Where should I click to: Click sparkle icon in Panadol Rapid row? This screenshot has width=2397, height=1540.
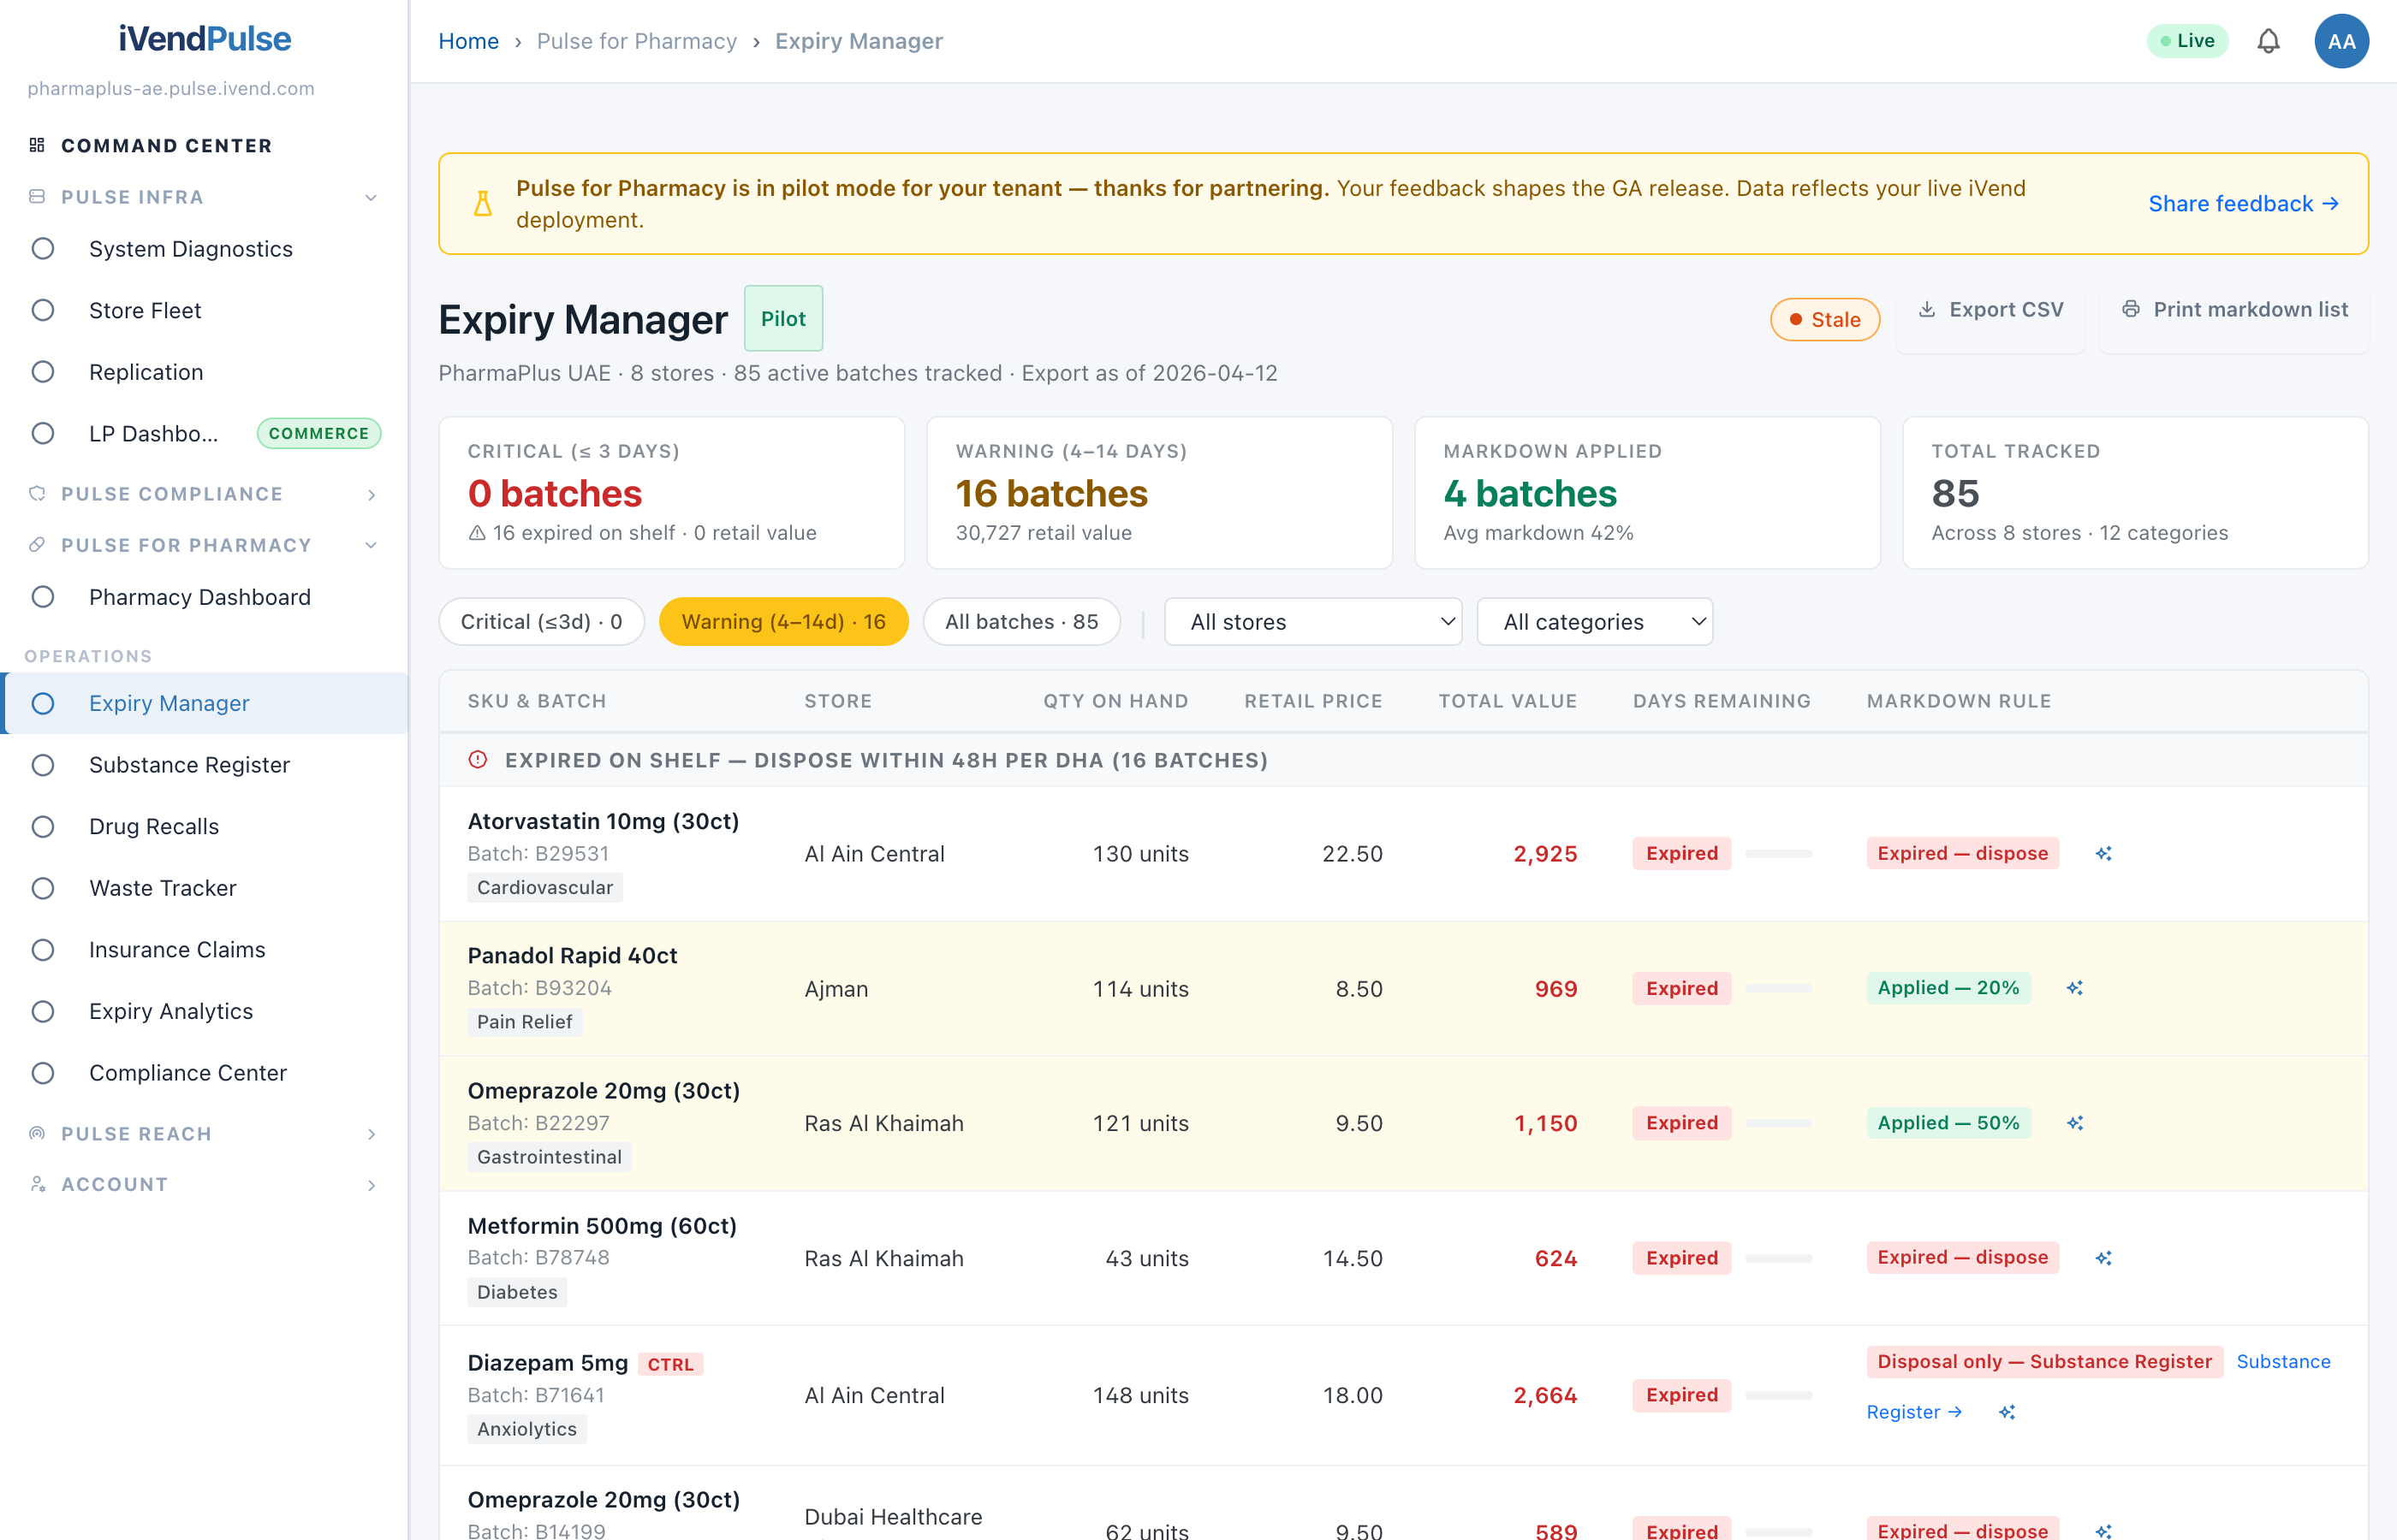(x=2075, y=988)
